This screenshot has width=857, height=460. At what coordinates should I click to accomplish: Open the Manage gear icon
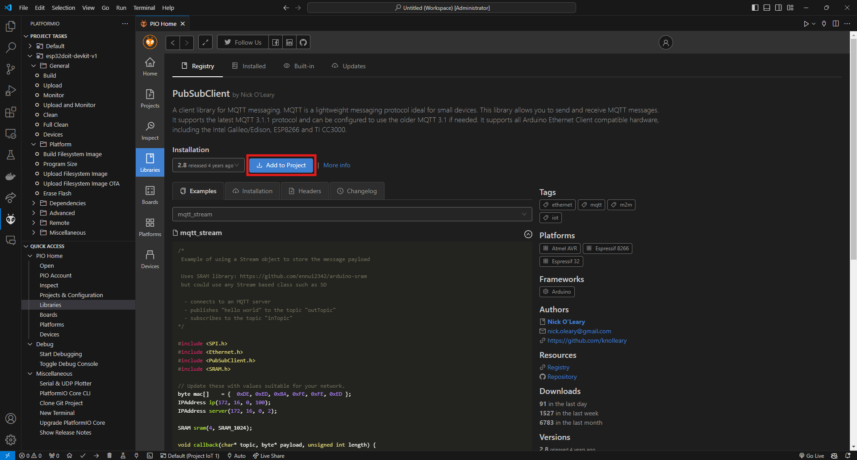11,440
